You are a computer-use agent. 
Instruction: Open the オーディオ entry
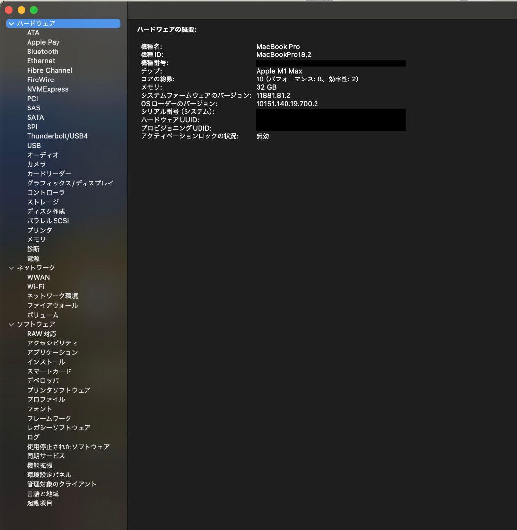43,155
